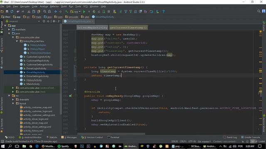
Task: Click the CRLF line separator in the status bar
Action: [183, 142]
